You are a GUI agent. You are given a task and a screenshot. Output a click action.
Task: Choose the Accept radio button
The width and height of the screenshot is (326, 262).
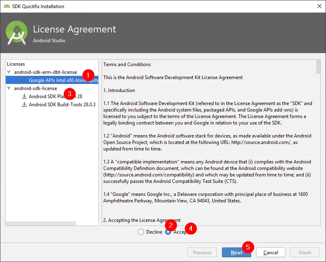[x=168, y=232]
